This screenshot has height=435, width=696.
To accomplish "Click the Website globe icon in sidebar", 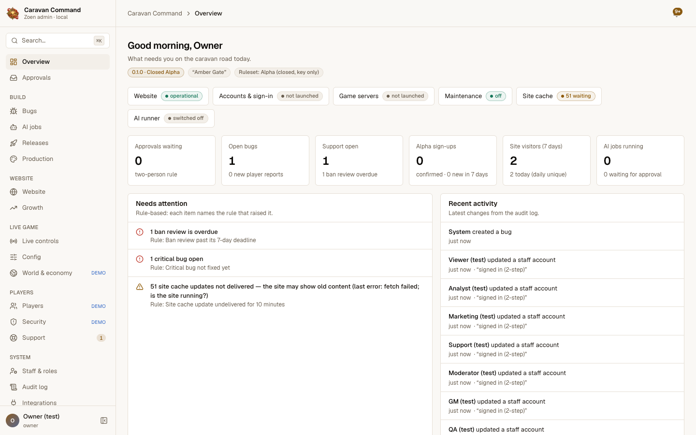I will point(14,192).
